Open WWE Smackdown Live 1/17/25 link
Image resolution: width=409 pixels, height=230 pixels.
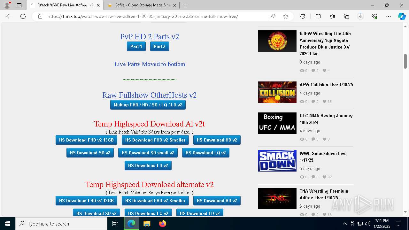(323, 157)
